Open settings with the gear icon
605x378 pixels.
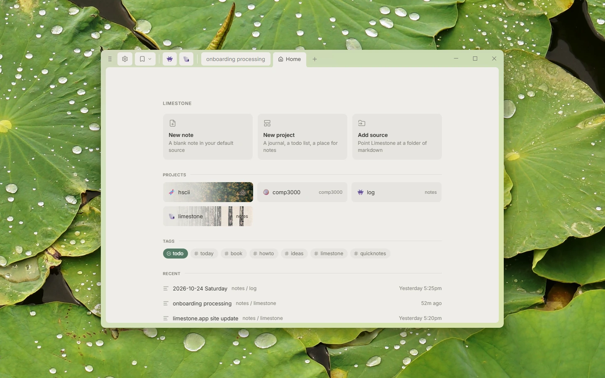tap(125, 59)
